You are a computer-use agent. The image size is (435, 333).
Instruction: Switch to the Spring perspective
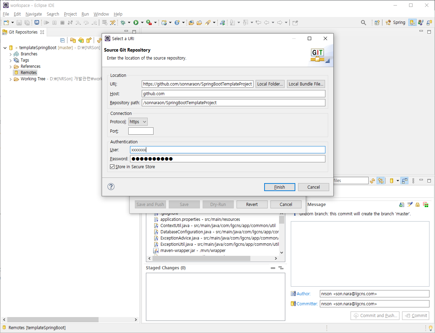tap(396, 22)
